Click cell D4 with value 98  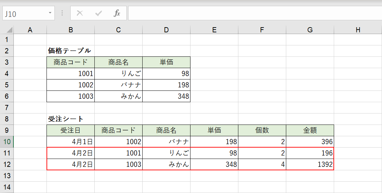coord(166,74)
